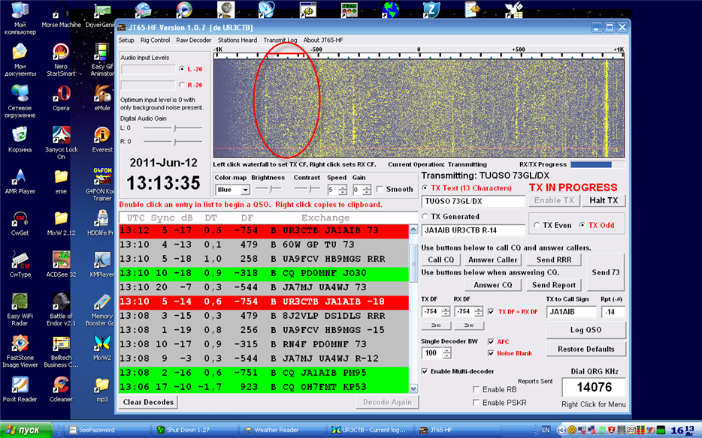Toggle the TX DF = RX DF checkbox

[491, 311]
